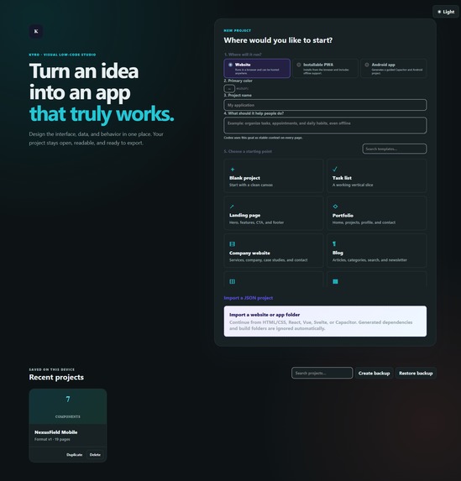461x481 pixels.
Task: Choose the Blog paragraph icon
Action: (334, 244)
